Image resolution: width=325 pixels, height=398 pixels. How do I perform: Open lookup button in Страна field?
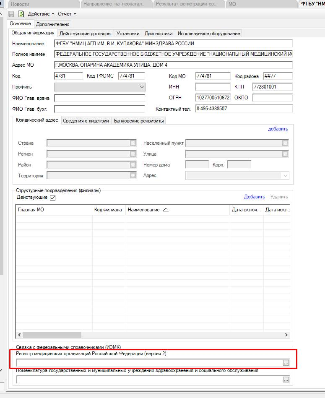point(133,143)
